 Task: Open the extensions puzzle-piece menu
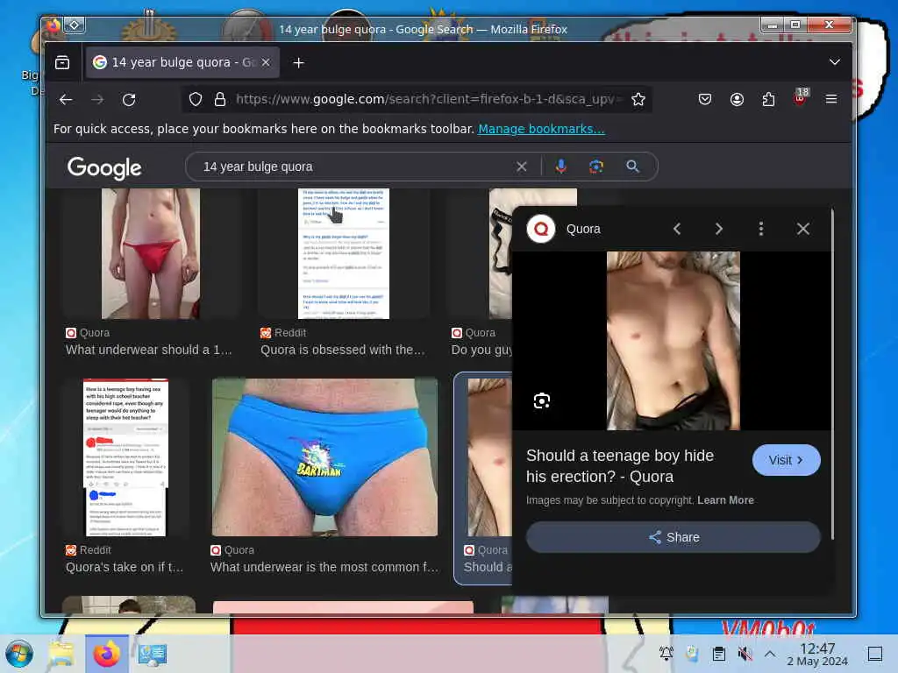coord(768,100)
